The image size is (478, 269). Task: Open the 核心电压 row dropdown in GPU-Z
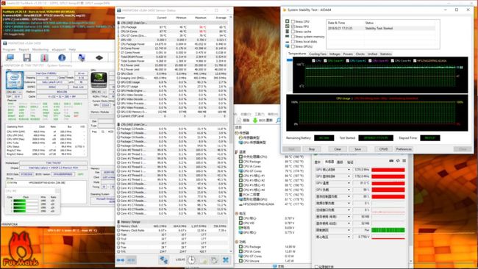point(349,237)
